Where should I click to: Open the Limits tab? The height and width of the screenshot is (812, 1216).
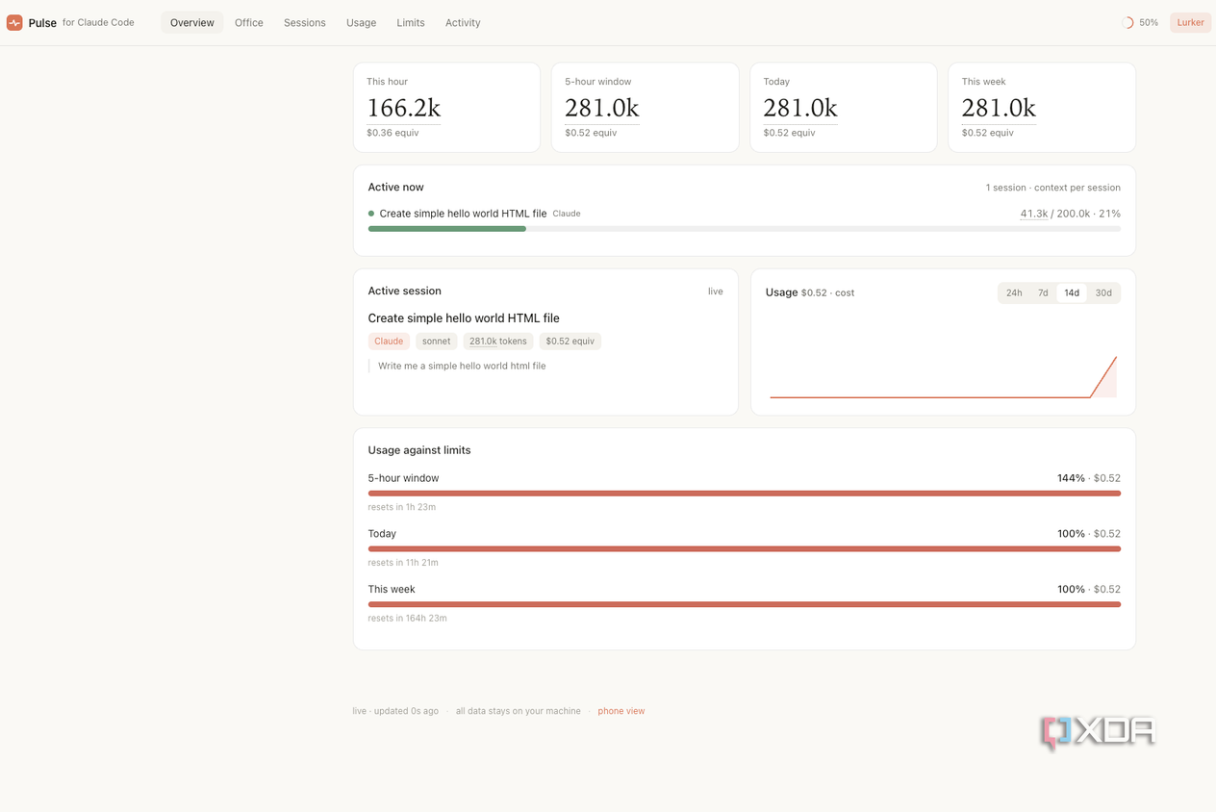coord(411,22)
